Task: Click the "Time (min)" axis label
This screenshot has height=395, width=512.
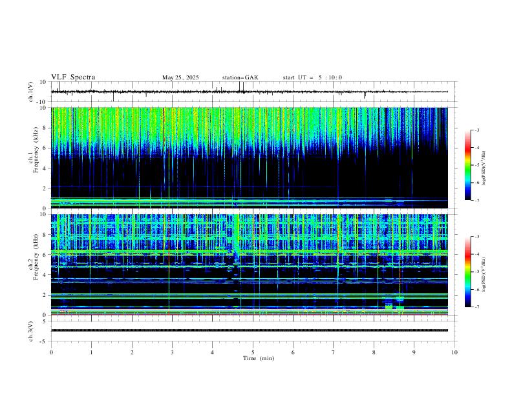Action: tap(259, 358)
